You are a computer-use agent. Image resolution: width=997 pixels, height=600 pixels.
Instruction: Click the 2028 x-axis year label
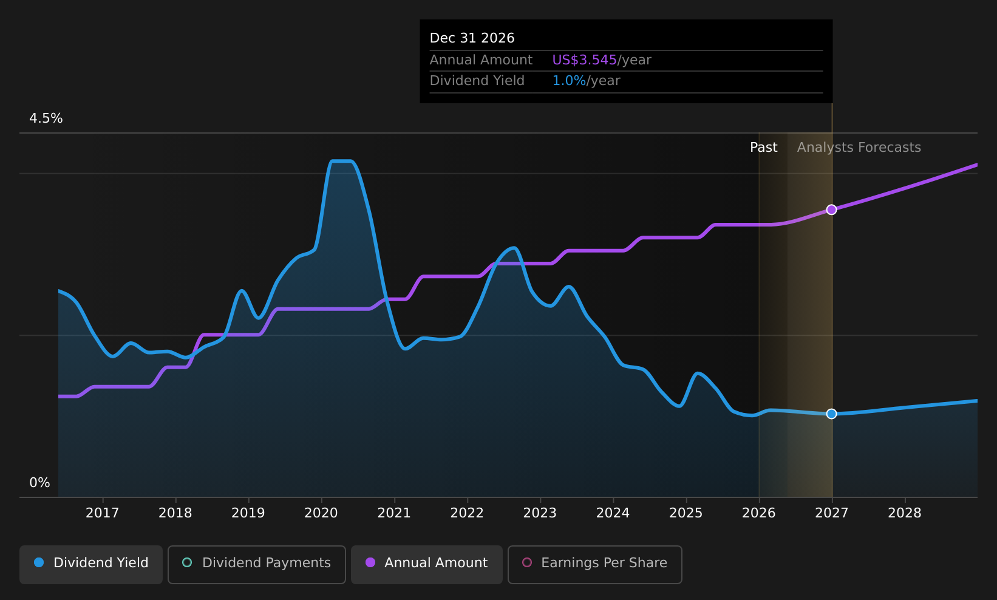click(x=905, y=513)
